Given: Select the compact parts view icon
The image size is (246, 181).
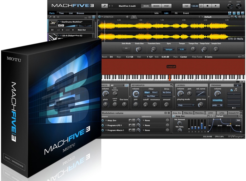Looking at the screenshot, I should tap(86, 17).
